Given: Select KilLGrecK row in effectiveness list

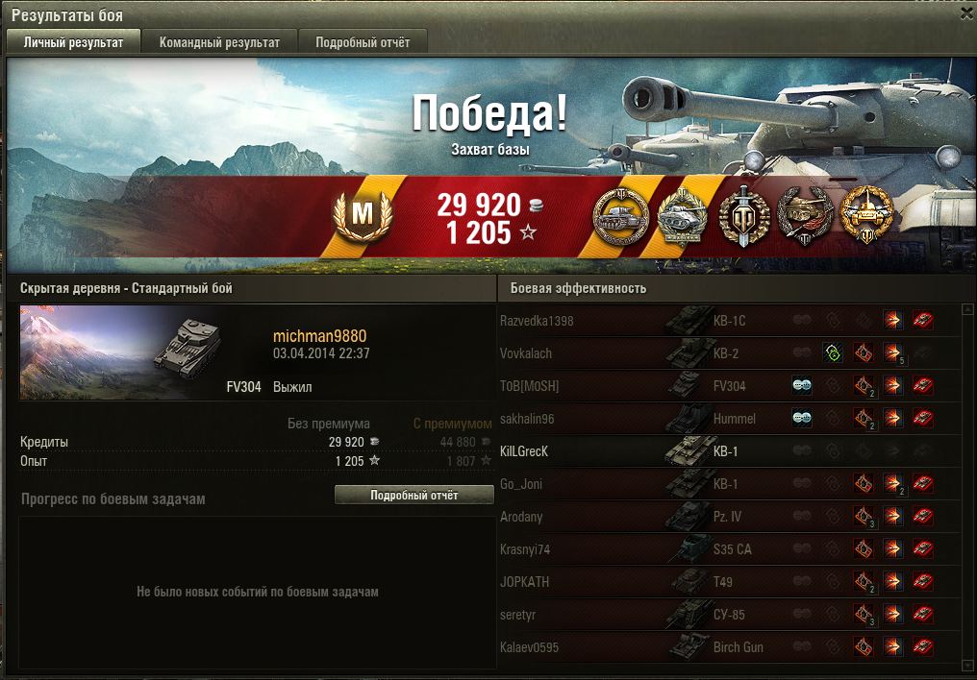Looking at the screenshot, I should coord(729,451).
